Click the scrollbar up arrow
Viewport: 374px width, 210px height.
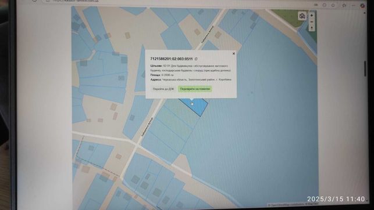pyautogui.click(x=365, y=13)
